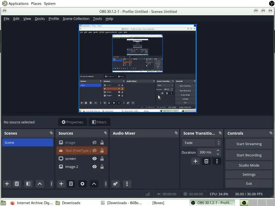The image size is (275, 206).
Task: Remove transition with trash icon
Action: pyautogui.click(x=206, y=161)
